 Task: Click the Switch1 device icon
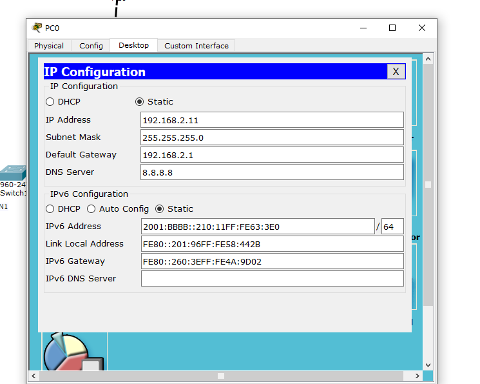point(13,173)
